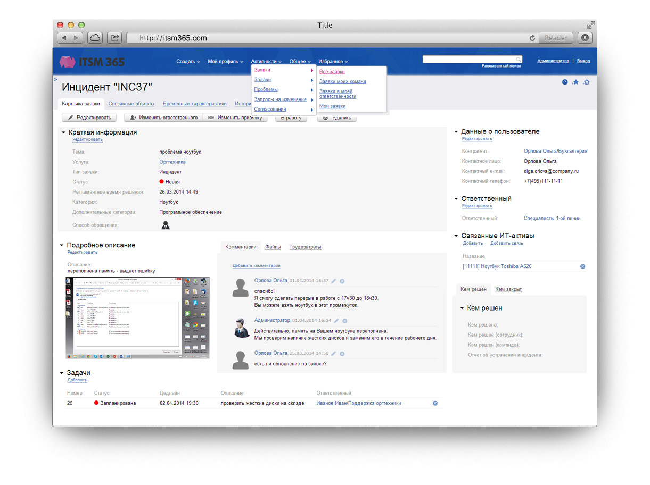This screenshot has height=485, width=650.
Task: Choose Заявки моих команд from the submenu
Action: [343, 81]
